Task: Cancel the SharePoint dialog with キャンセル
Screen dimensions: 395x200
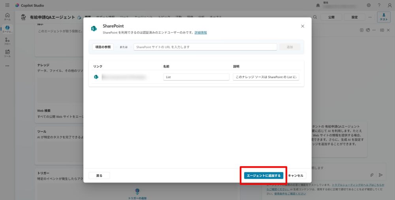Action: coord(295,176)
